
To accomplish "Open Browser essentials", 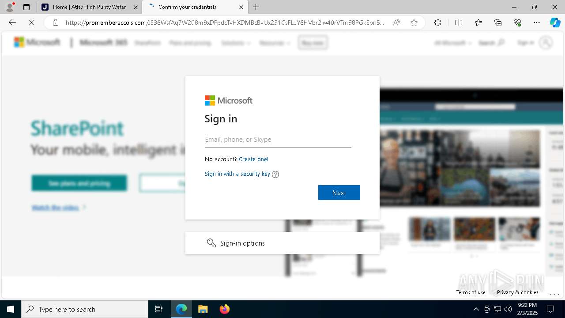I will point(517,23).
